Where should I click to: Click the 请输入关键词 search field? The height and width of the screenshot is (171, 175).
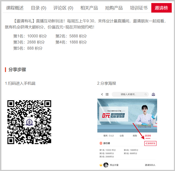click(130, 94)
